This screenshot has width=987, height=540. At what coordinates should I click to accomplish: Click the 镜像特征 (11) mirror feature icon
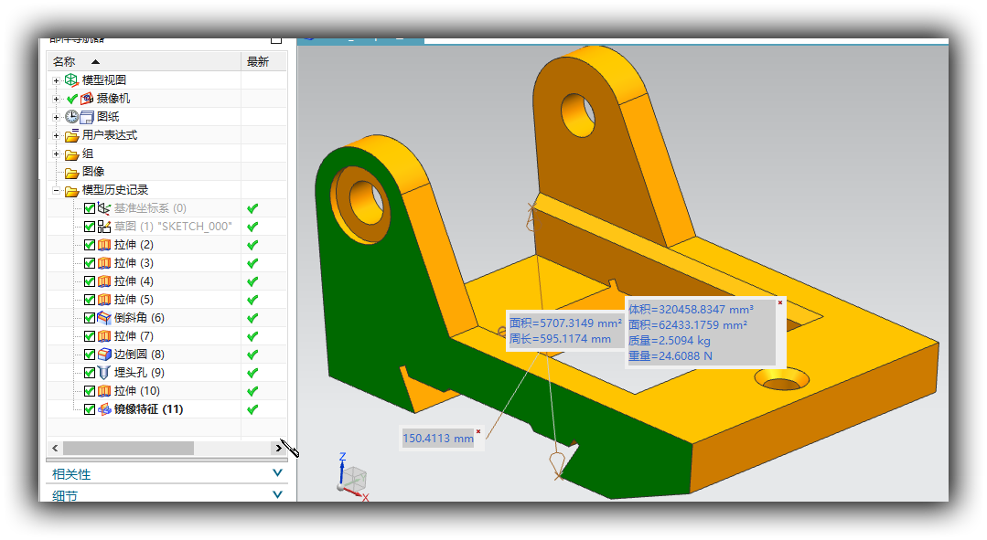[104, 409]
